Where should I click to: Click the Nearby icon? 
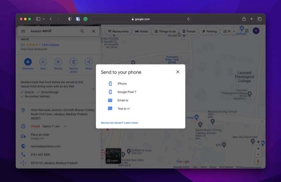pos(58,62)
